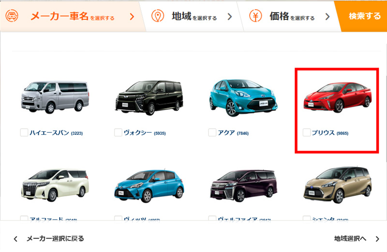
Task: Select the black Voxy minivan image
Action: tap(149, 98)
